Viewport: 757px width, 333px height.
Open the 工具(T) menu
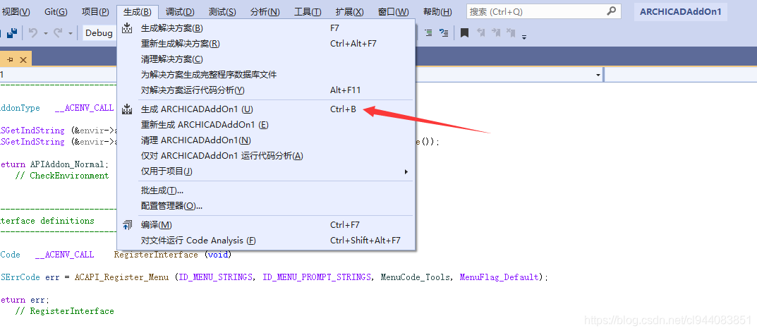(x=308, y=12)
